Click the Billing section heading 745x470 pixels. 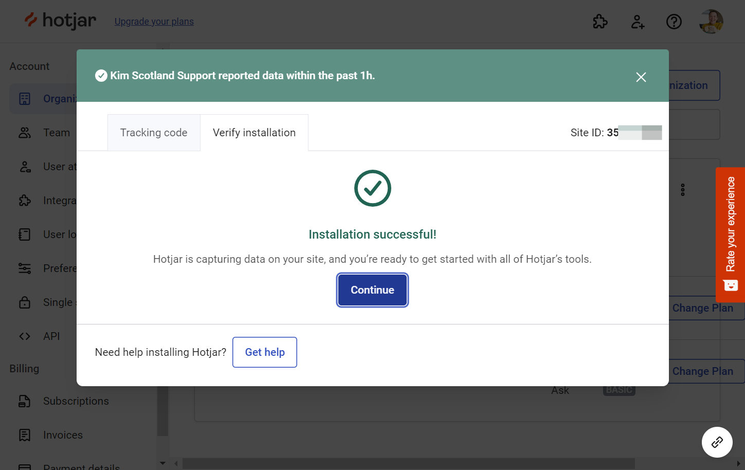pos(24,369)
